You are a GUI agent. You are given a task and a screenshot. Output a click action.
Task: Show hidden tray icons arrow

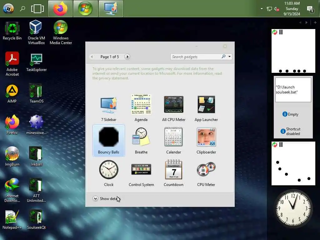click(x=262, y=9)
